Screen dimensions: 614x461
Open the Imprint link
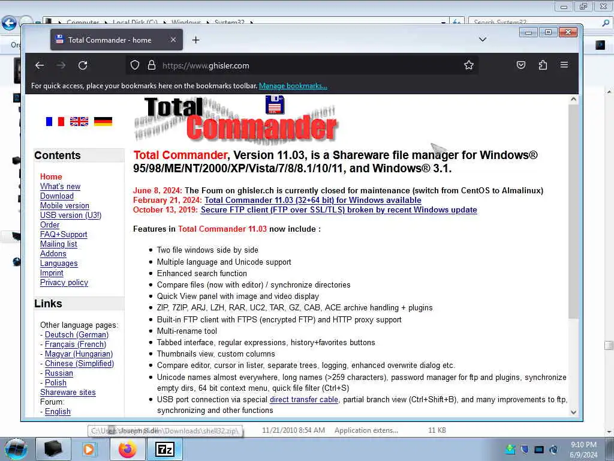[x=52, y=273]
